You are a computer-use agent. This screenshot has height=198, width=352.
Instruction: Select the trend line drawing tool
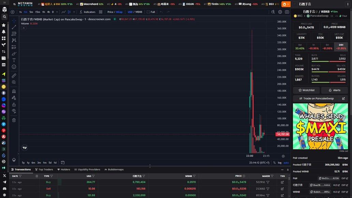point(14,27)
